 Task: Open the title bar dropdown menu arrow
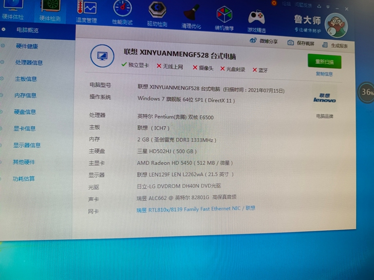(328, 7)
